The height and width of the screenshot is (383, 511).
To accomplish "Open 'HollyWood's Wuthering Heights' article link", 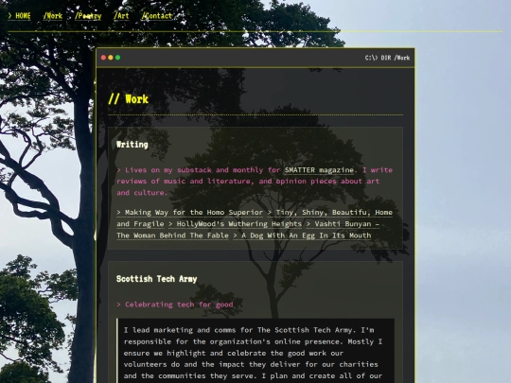I will click(x=235, y=224).
